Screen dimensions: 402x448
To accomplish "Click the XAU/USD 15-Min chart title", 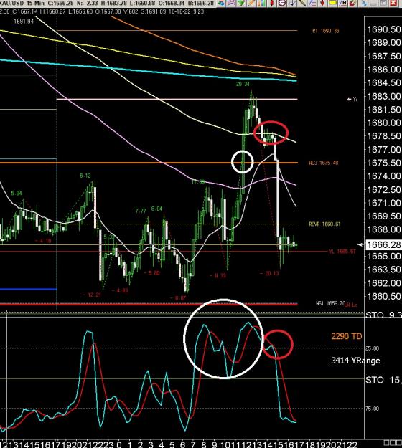I will coord(22,3).
